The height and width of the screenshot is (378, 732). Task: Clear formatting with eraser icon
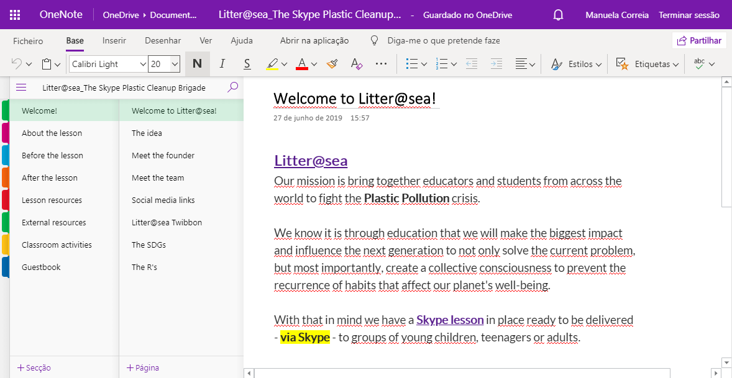(357, 64)
